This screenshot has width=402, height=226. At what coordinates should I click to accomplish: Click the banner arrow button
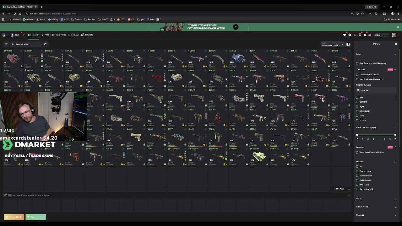point(236,27)
